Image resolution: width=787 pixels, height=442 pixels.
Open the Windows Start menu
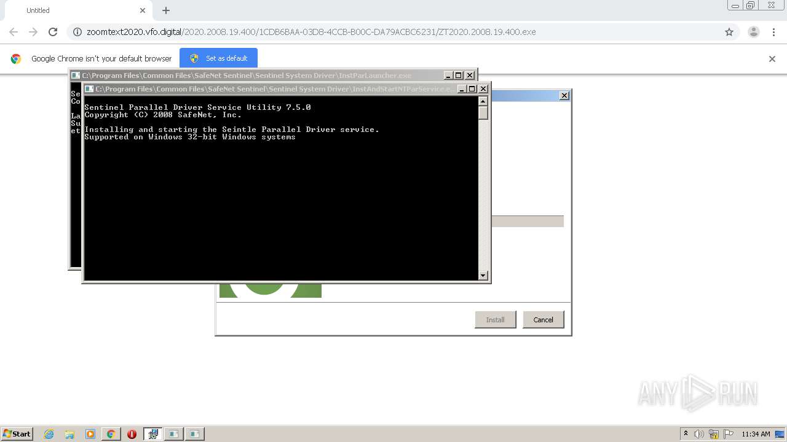pos(17,433)
